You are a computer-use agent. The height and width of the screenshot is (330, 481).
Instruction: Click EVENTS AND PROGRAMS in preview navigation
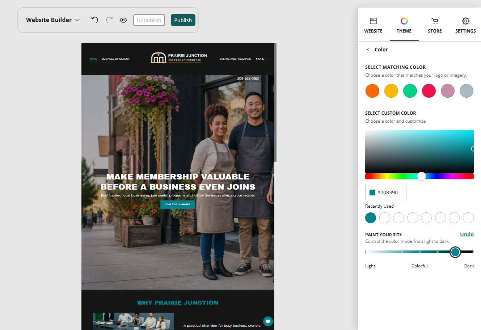235,59
